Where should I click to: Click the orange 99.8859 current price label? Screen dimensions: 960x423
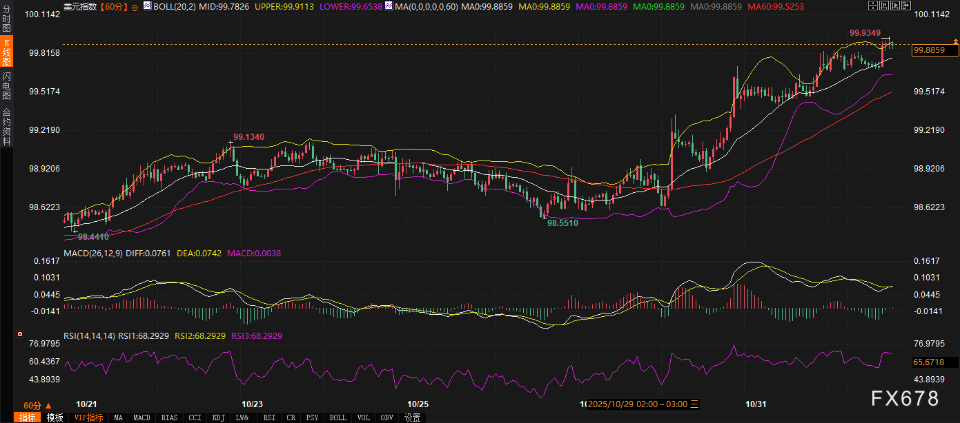931,50
